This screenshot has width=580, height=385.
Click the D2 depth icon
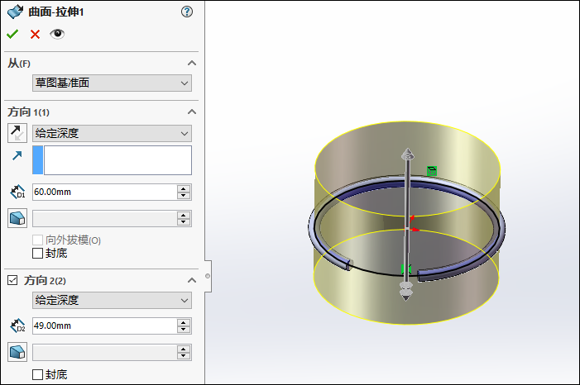pyautogui.click(x=17, y=326)
